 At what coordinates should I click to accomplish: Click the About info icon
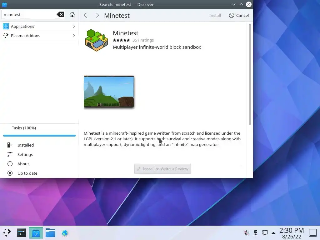(10, 164)
